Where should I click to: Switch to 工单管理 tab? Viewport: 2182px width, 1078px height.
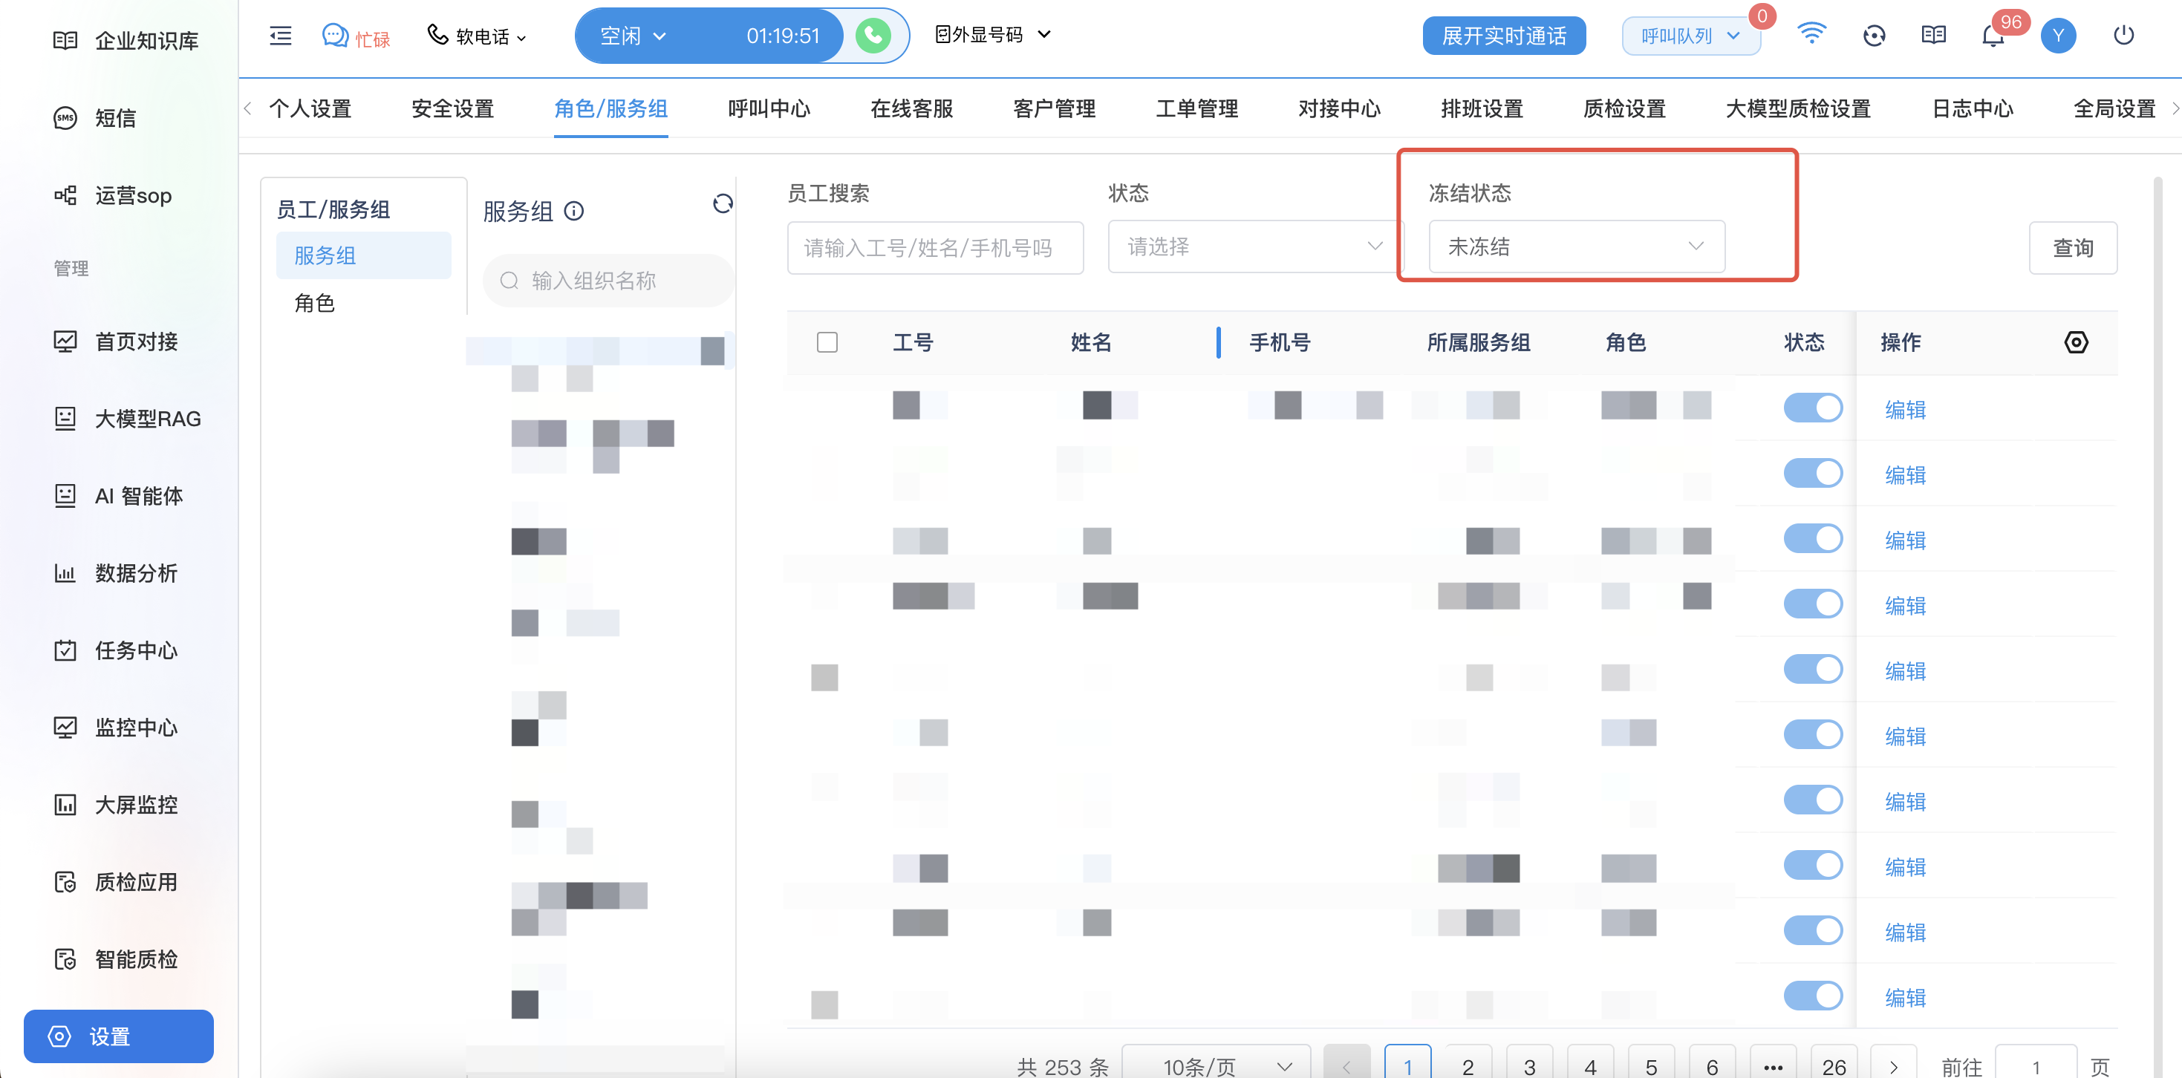(x=1197, y=108)
